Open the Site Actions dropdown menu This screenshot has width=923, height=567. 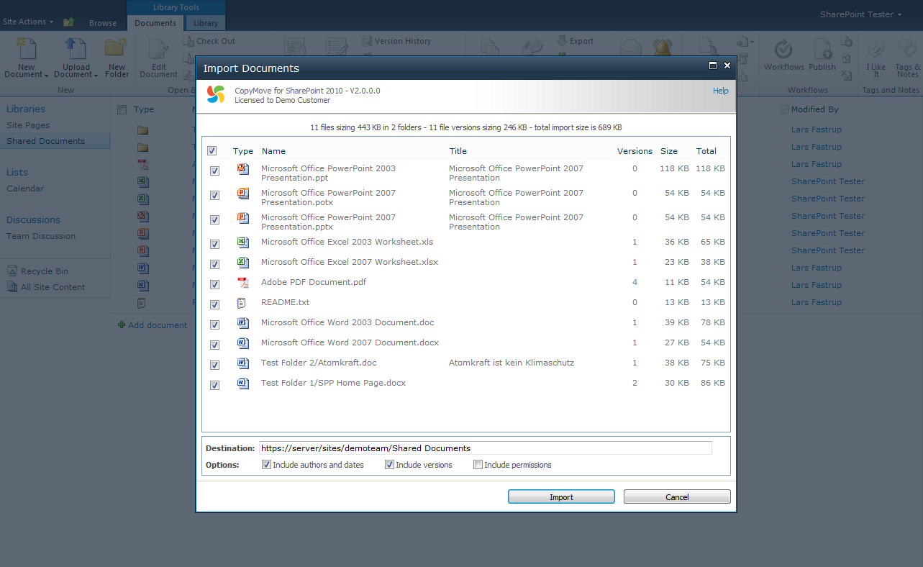[x=28, y=22]
